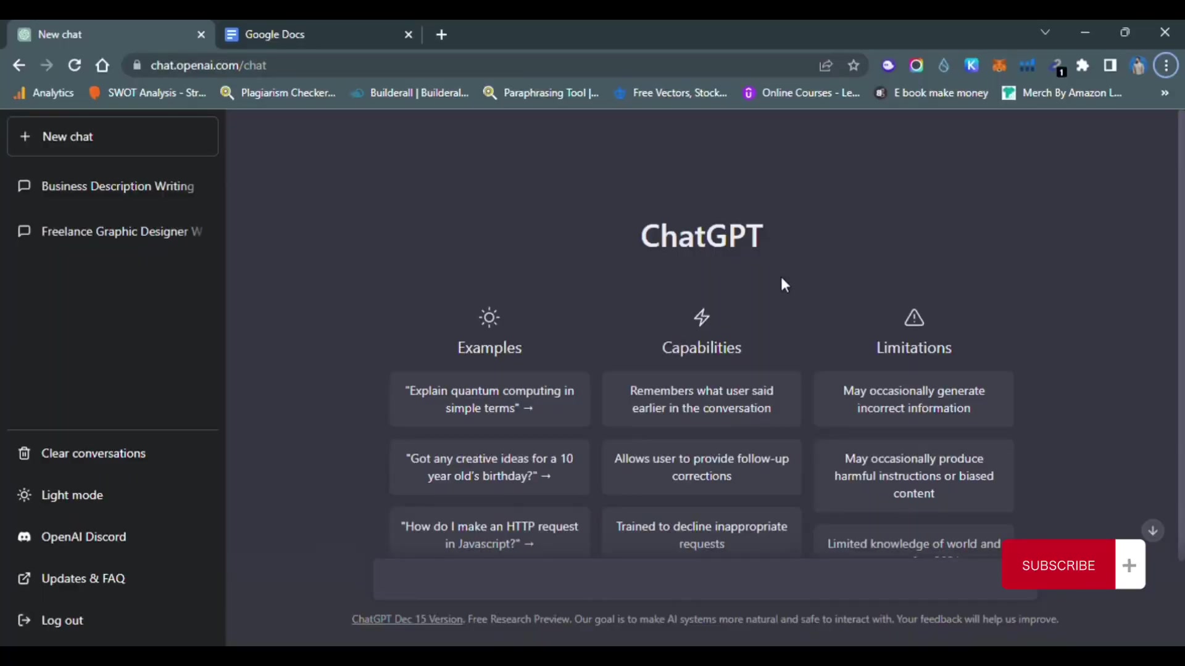Click the plus icon beside SUBSCRIBE

[1129, 565]
